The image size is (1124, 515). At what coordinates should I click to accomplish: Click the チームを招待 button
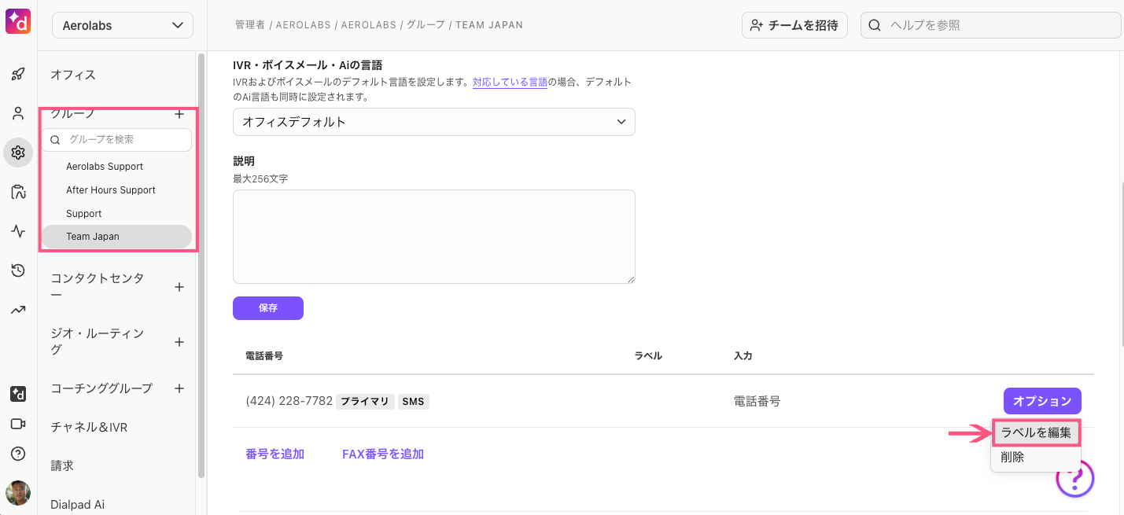pos(794,25)
